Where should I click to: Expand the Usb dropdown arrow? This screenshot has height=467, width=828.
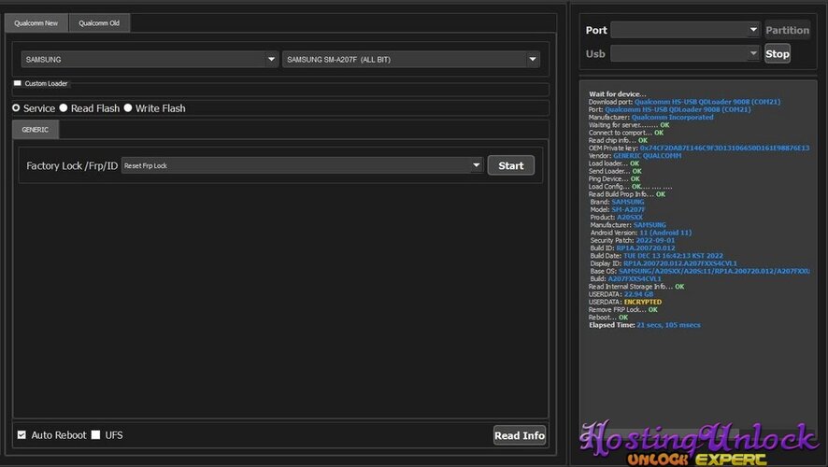[753, 53]
